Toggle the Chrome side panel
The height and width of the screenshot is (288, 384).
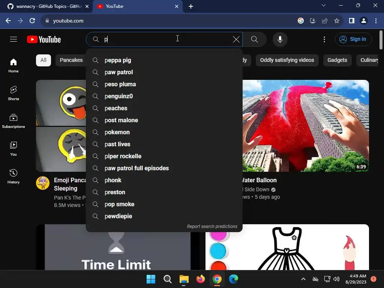pyautogui.click(x=352, y=21)
